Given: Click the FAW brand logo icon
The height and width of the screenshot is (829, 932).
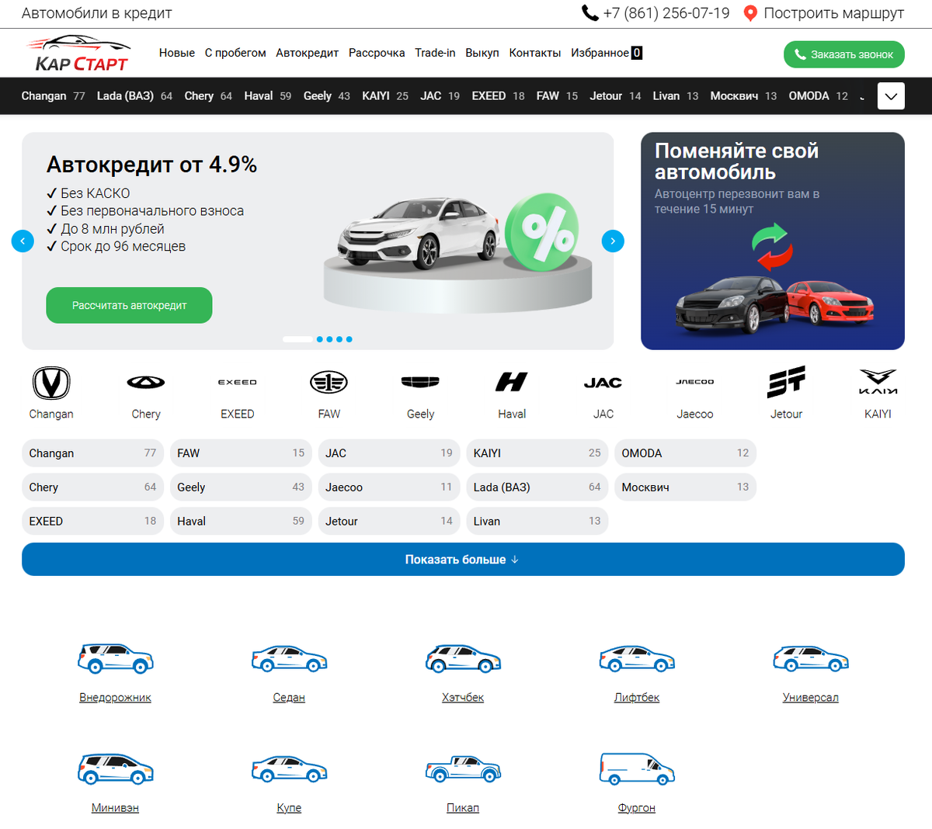Looking at the screenshot, I should pos(329,382).
